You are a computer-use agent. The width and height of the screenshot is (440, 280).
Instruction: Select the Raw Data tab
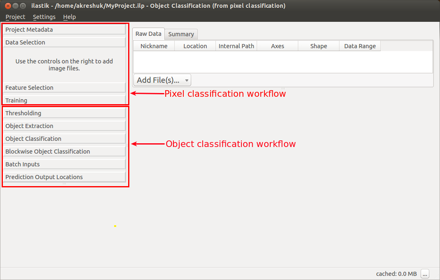(148, 34)
